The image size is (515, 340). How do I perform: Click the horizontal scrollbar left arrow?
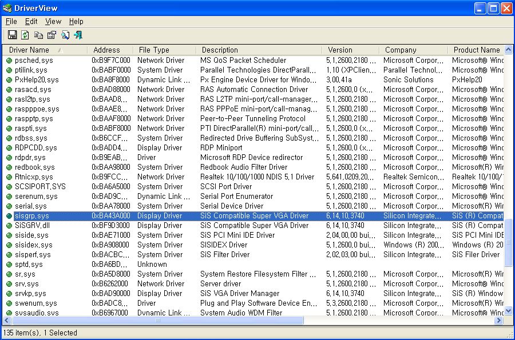pos(6,320)
